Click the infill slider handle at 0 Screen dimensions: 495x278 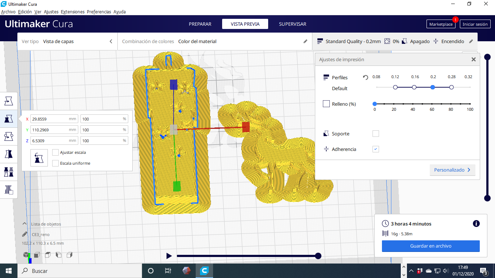(x=375, y=104)
